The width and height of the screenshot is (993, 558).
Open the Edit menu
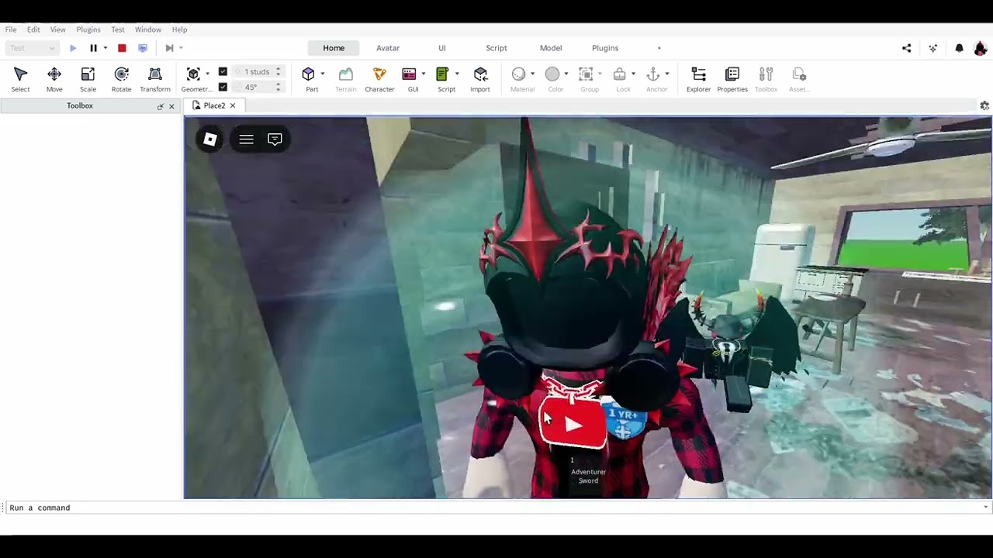[33, 29]
